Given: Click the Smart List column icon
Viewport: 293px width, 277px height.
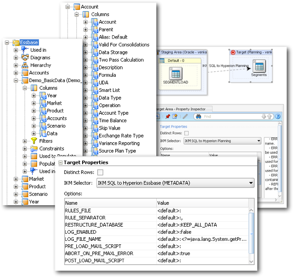Looking at the screenshot, I should pos(95,90).
